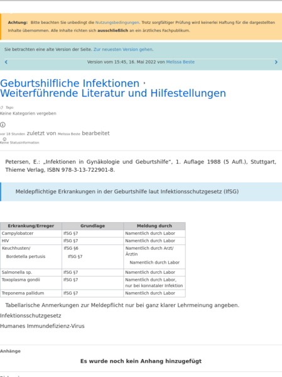
Task: Click 'vor 18 Stunden' timestamp
Action: (x=13, y=134)
